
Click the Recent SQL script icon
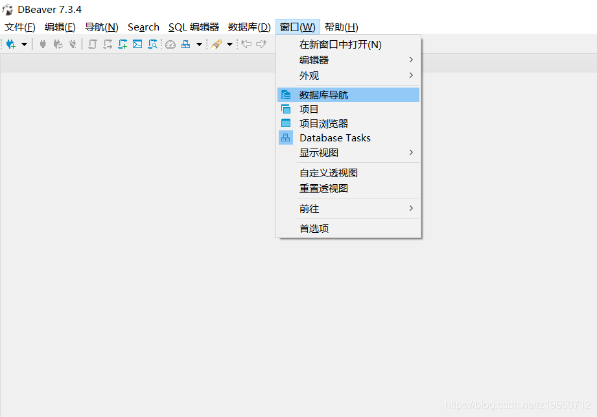pos(108,44)
